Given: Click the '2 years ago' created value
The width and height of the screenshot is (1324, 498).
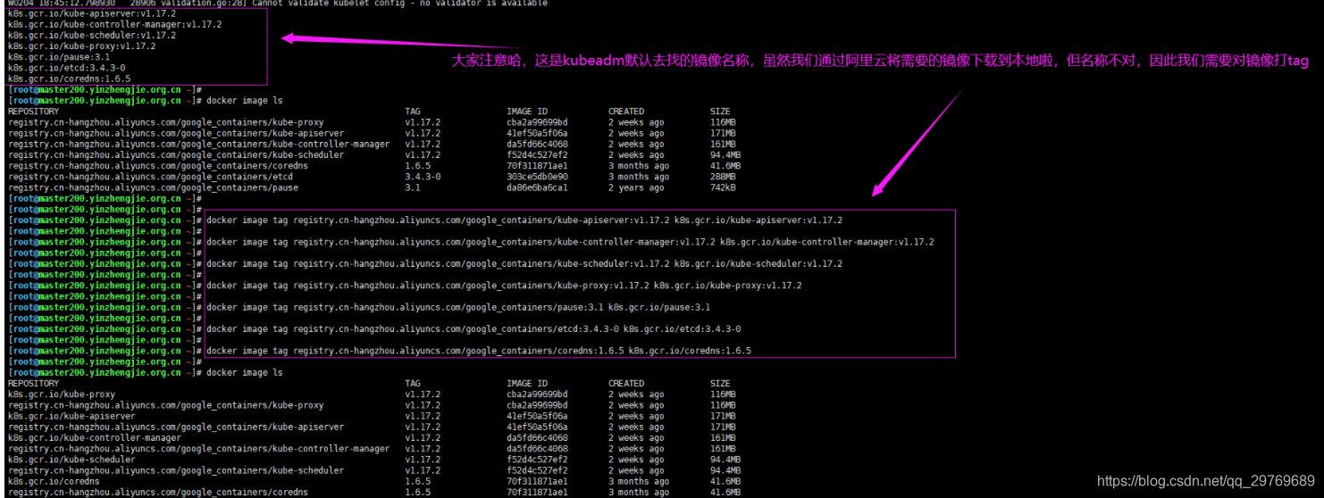Looking at the screenshot, I should (636, 187).
